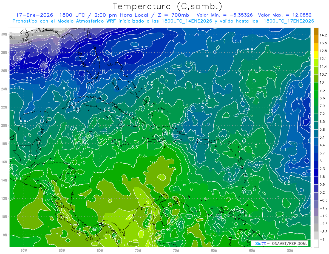Click the 22N latitude axis label
The height and width of the screenshot is (254, 329).
point(4,107)
